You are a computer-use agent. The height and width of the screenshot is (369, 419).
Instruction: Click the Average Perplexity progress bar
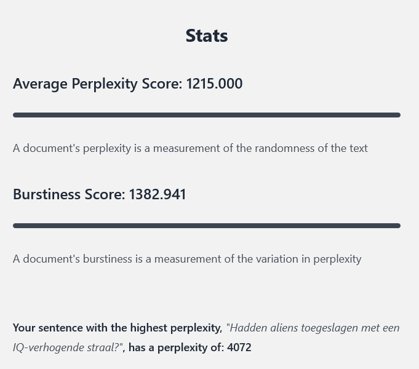(207, 115)
